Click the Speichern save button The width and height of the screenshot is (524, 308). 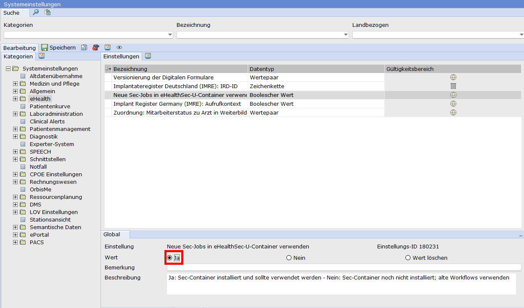click(x=58, y=47)
